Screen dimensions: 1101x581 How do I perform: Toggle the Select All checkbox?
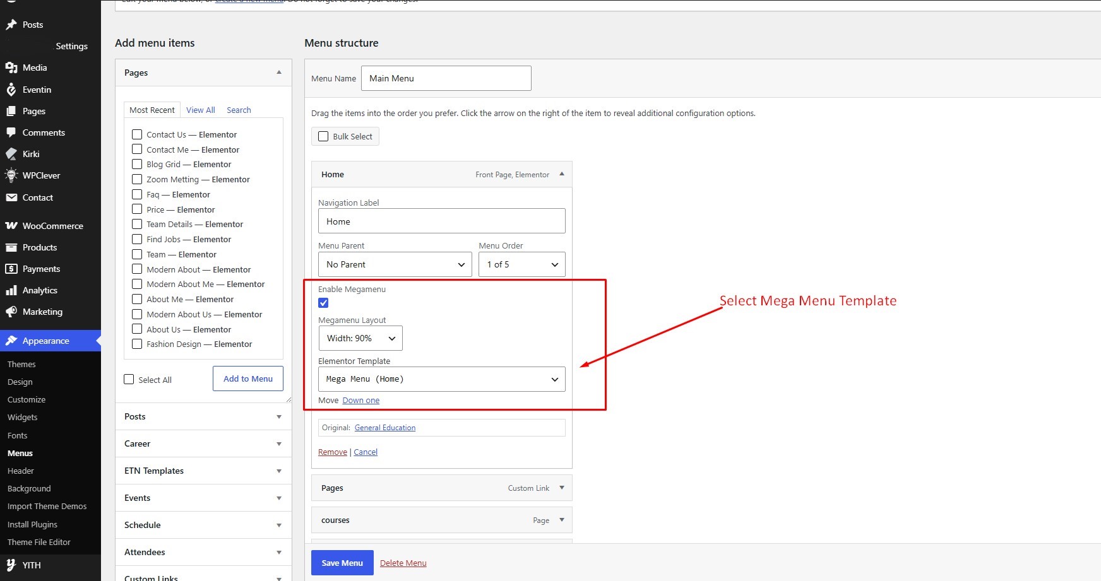click(x=129, y=379)
